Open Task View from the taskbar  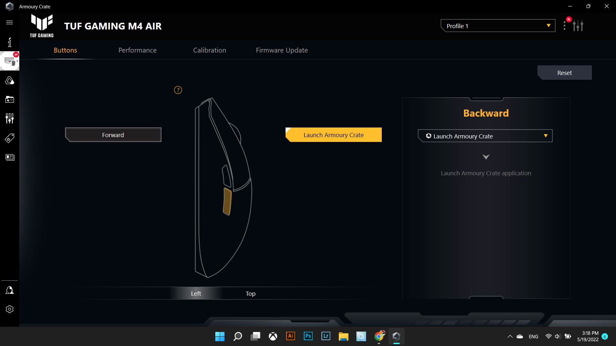(255, 336)
